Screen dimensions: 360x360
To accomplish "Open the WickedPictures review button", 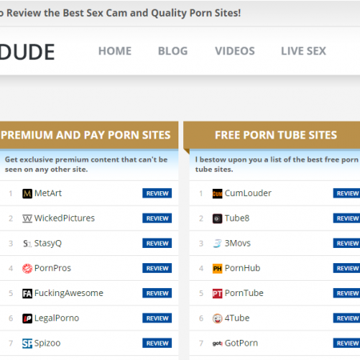I will pos(157,218).
